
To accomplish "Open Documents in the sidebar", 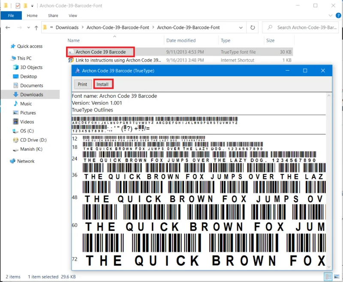I will (31, 85).
